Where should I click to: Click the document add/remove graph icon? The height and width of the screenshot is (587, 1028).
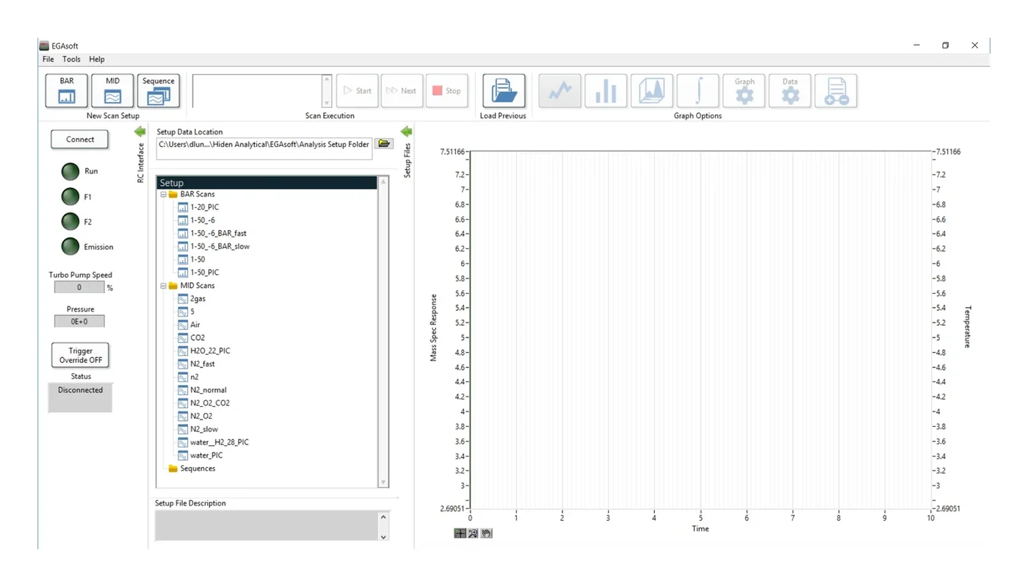(x=836, y=91)
